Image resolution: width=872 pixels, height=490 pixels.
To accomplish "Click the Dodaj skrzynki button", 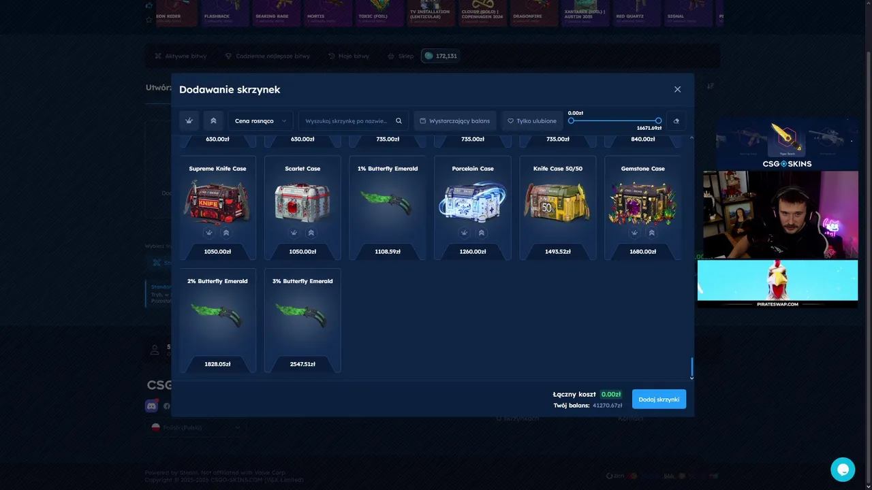I will coord(659,399).
